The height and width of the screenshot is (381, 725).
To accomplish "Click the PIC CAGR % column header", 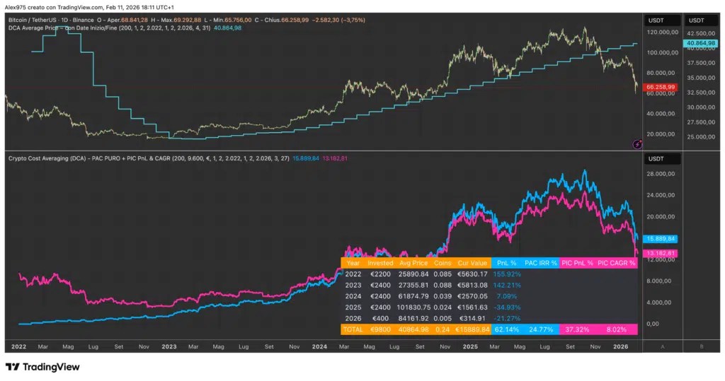I will click(x=617, y=263).
